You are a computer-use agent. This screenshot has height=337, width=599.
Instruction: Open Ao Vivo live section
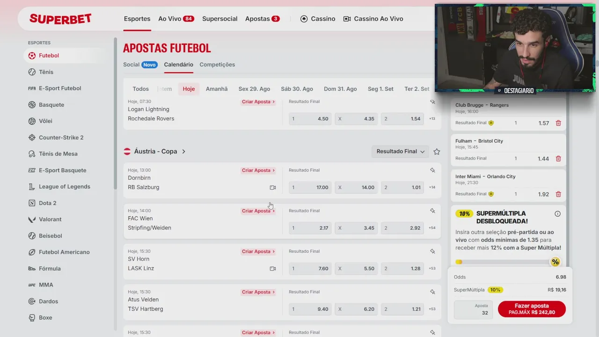click(176, 19)
